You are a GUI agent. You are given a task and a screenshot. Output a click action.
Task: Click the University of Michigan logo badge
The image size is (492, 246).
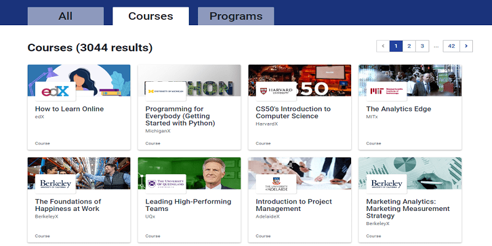(165, 91)
